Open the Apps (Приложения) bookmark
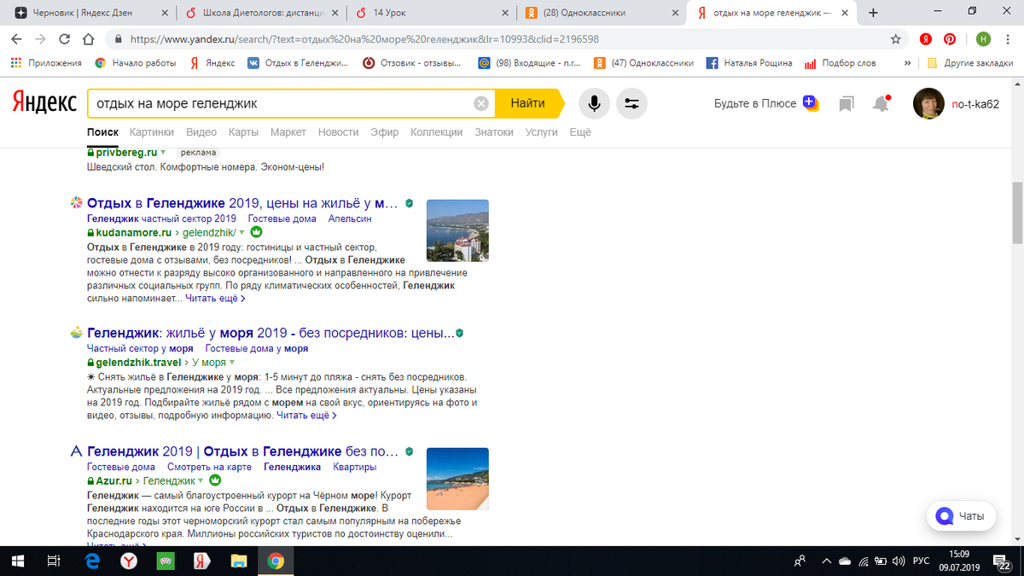The height and width of the screenshot is (576, 1024). (45, 63)
